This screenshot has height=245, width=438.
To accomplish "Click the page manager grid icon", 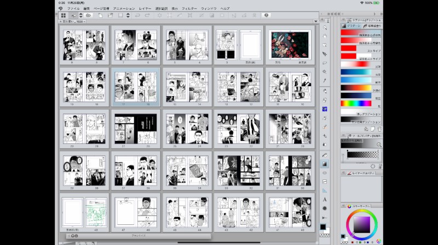I will click(x=64, y=16).
